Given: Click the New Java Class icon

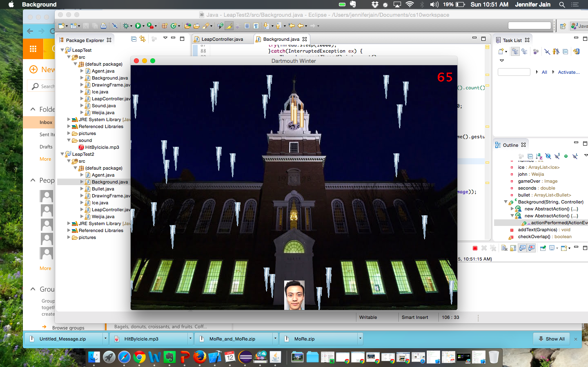Looking at the screenshot, I should (173, 26).
